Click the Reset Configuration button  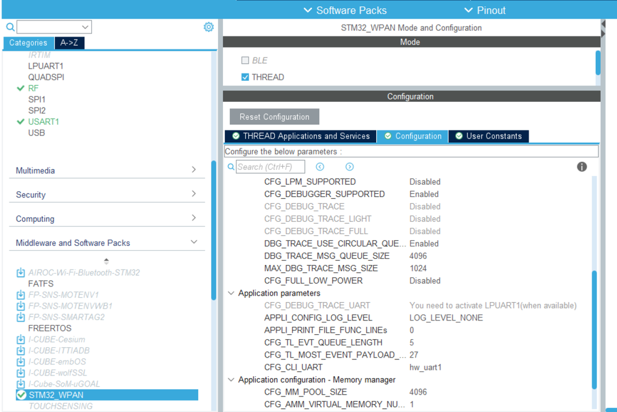click(x=274, y=117)
